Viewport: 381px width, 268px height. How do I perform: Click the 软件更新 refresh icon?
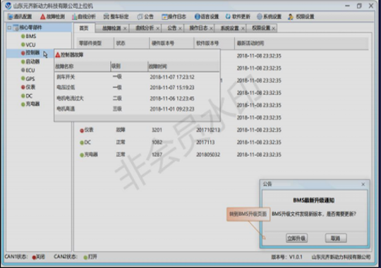coord(228,16)
